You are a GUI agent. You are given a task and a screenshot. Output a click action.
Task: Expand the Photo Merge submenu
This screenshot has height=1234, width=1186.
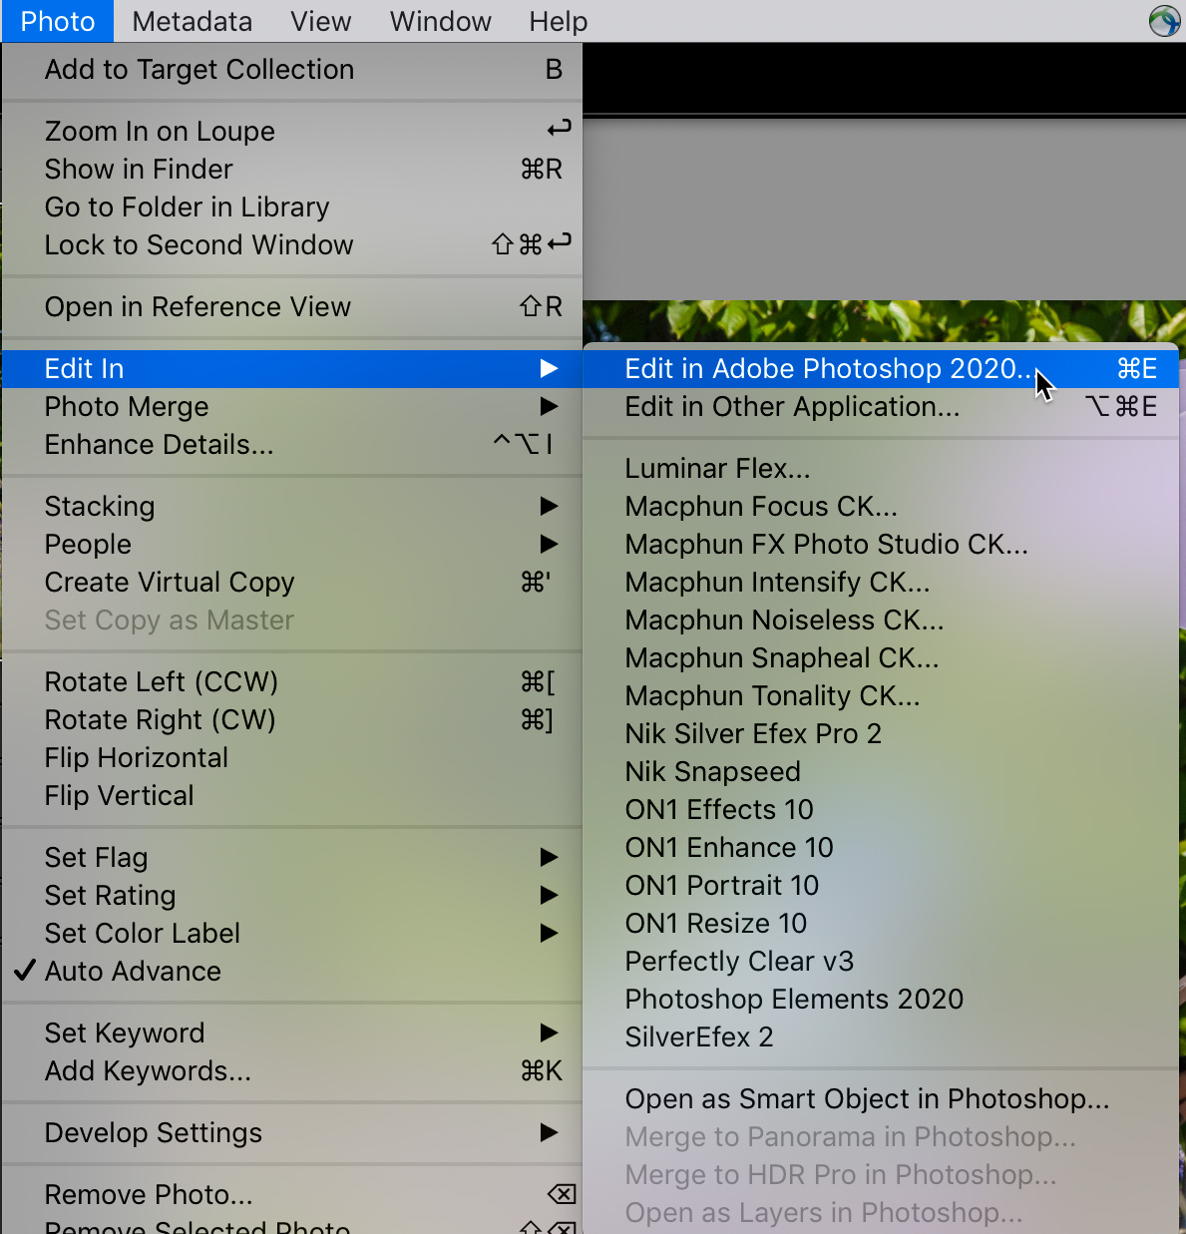point(126,406)
